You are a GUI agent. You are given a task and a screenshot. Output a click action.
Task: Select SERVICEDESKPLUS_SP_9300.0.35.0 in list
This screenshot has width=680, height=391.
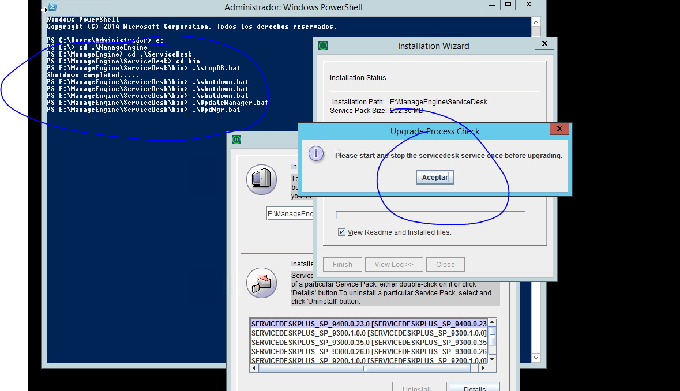coord(369,342)
